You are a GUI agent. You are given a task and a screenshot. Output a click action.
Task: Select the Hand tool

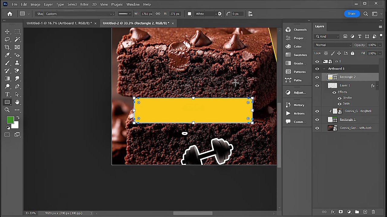(x=17, y=102)
